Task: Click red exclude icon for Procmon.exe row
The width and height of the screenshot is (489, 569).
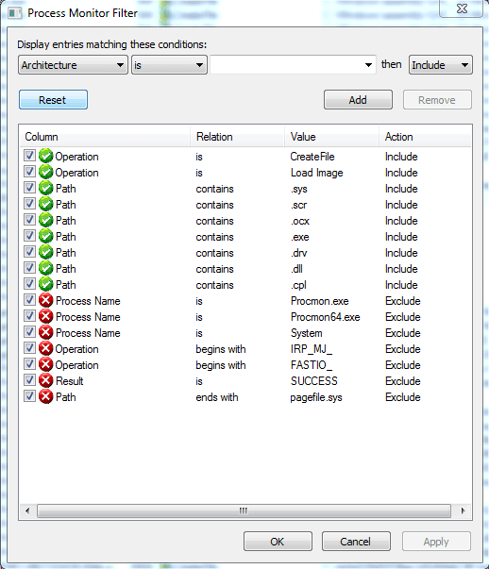Action: [45, 300]
